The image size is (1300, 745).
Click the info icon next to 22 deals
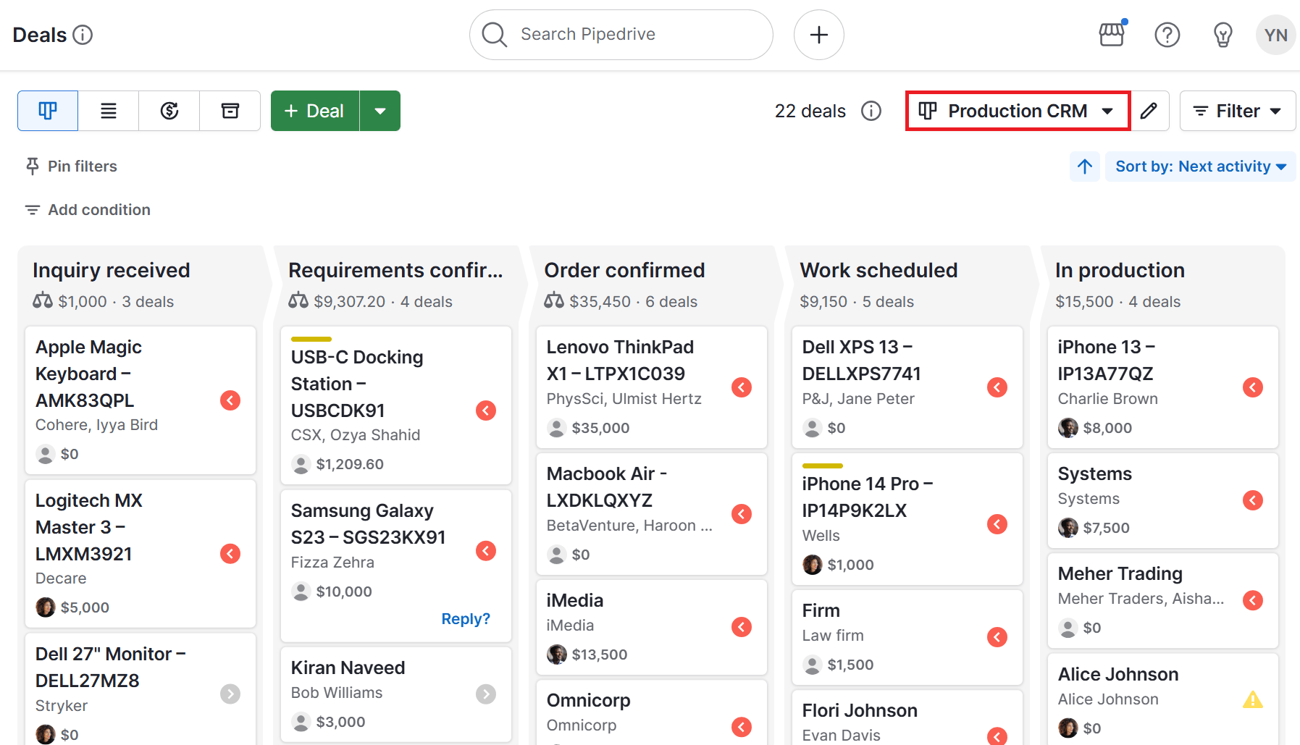871,111
